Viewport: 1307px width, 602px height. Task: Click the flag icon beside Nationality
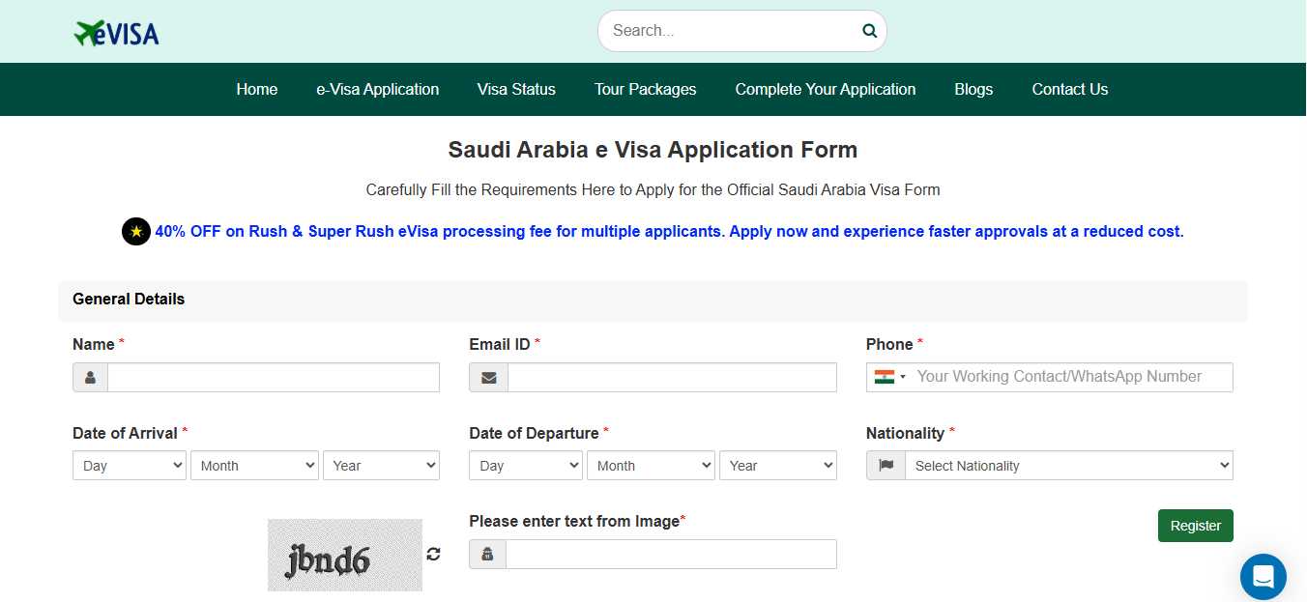click(x=886, y=466)
